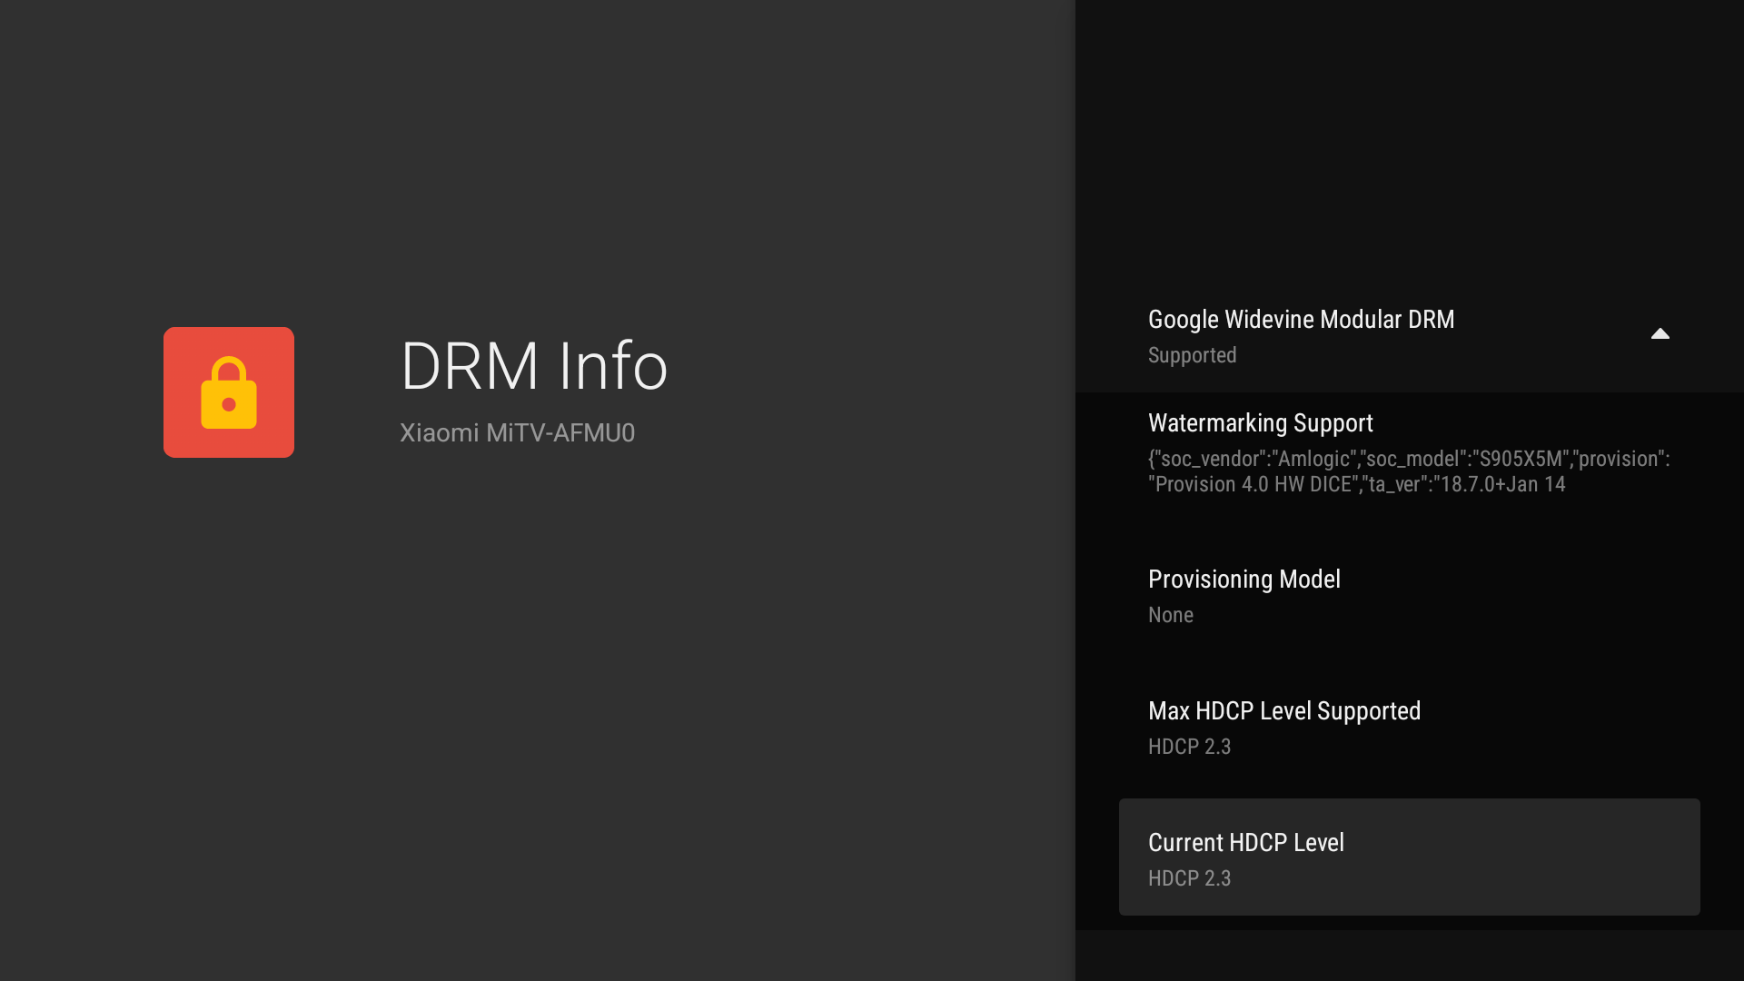Click the Watermarking Support title label

pos(1260,423)
